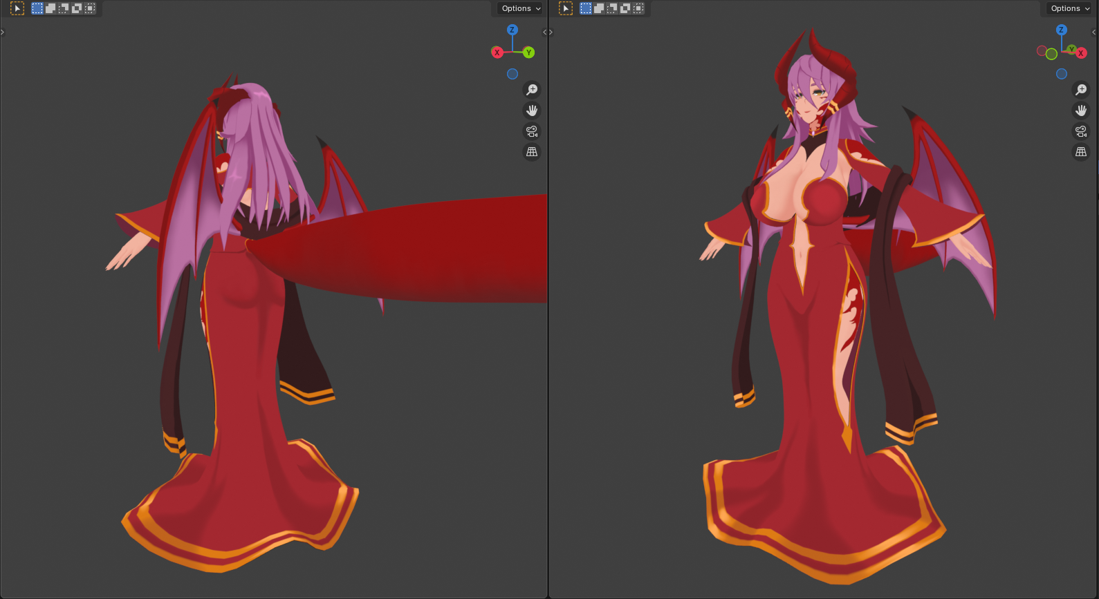
Task: Click the Select Box tool in right viewport
Action: [x=566, y=8]
